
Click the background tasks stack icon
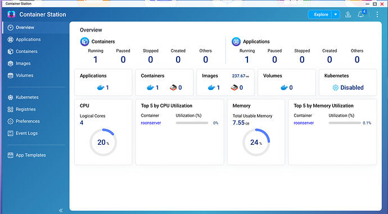point(348,15)
